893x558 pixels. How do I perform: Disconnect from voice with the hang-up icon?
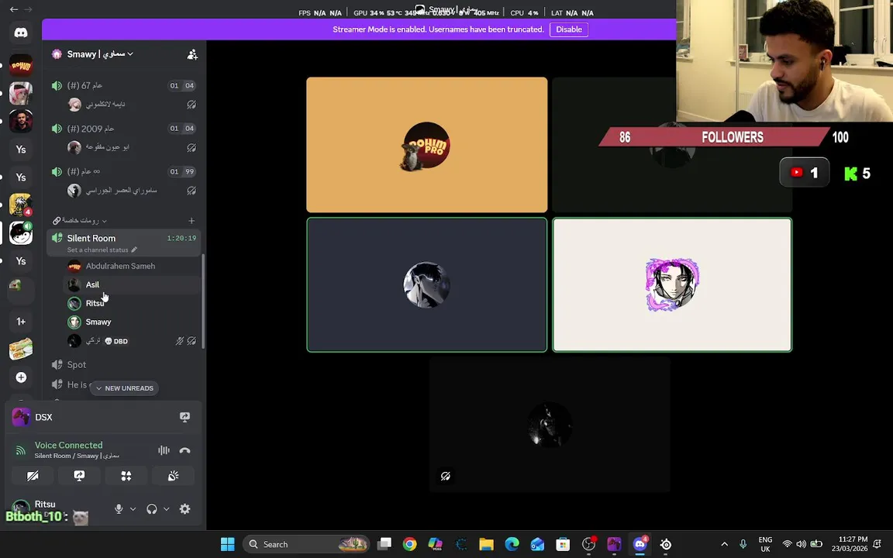click(x=184, y=450)
